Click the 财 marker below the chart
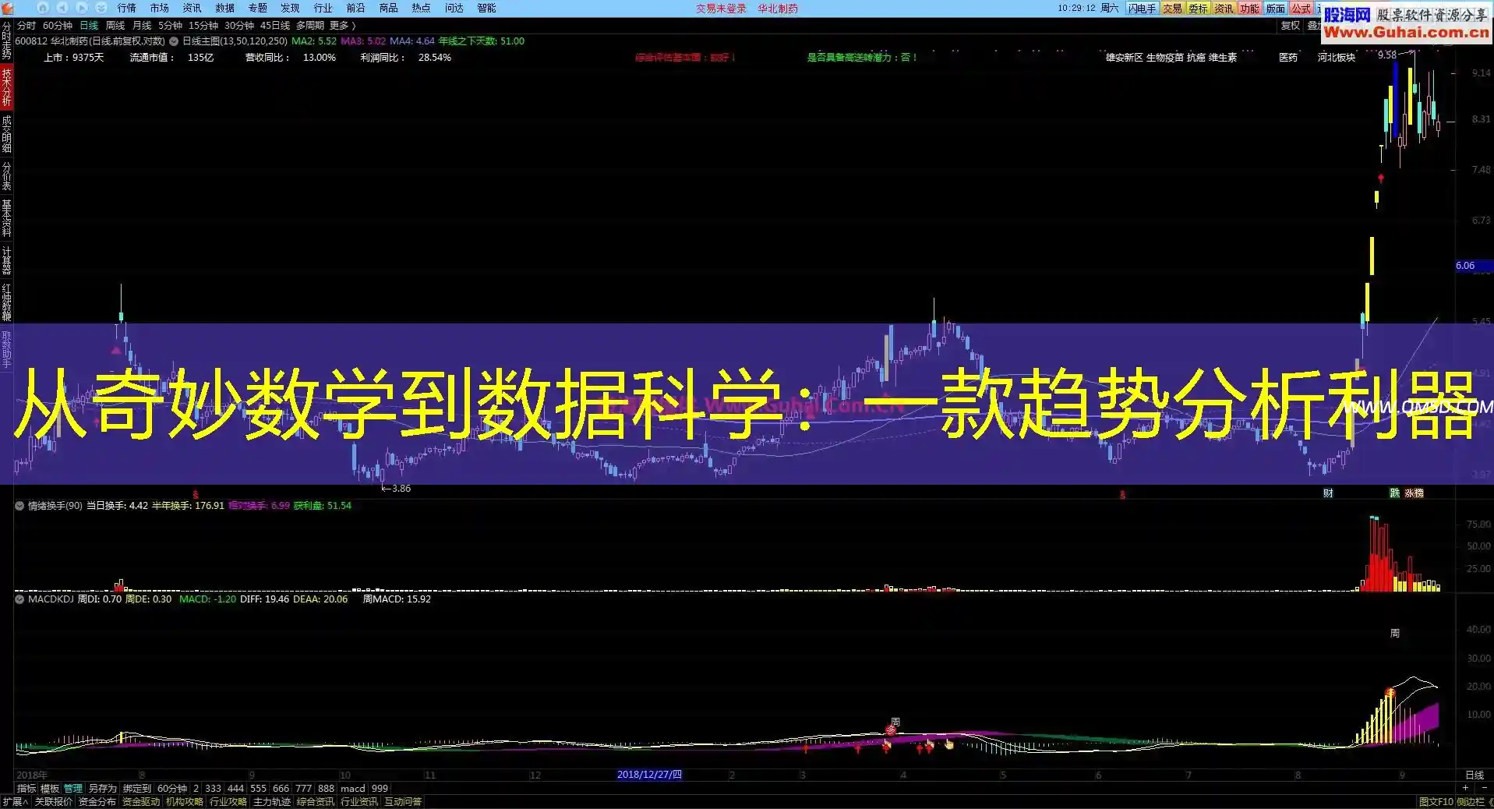1494x809 pixels. pos(1328,493)
